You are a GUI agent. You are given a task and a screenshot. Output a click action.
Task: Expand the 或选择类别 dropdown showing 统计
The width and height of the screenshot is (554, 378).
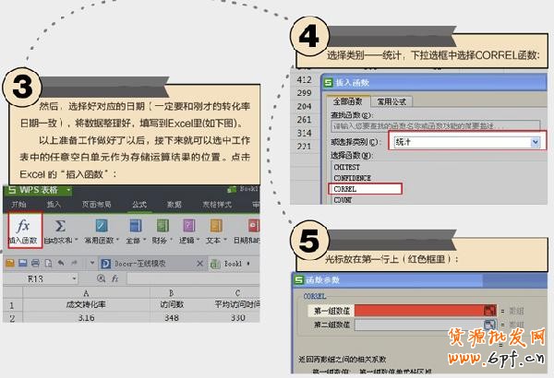pos(535,142)
